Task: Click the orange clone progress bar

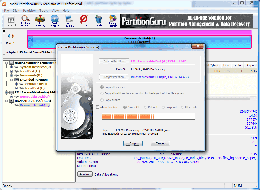Action: point(149,116)
